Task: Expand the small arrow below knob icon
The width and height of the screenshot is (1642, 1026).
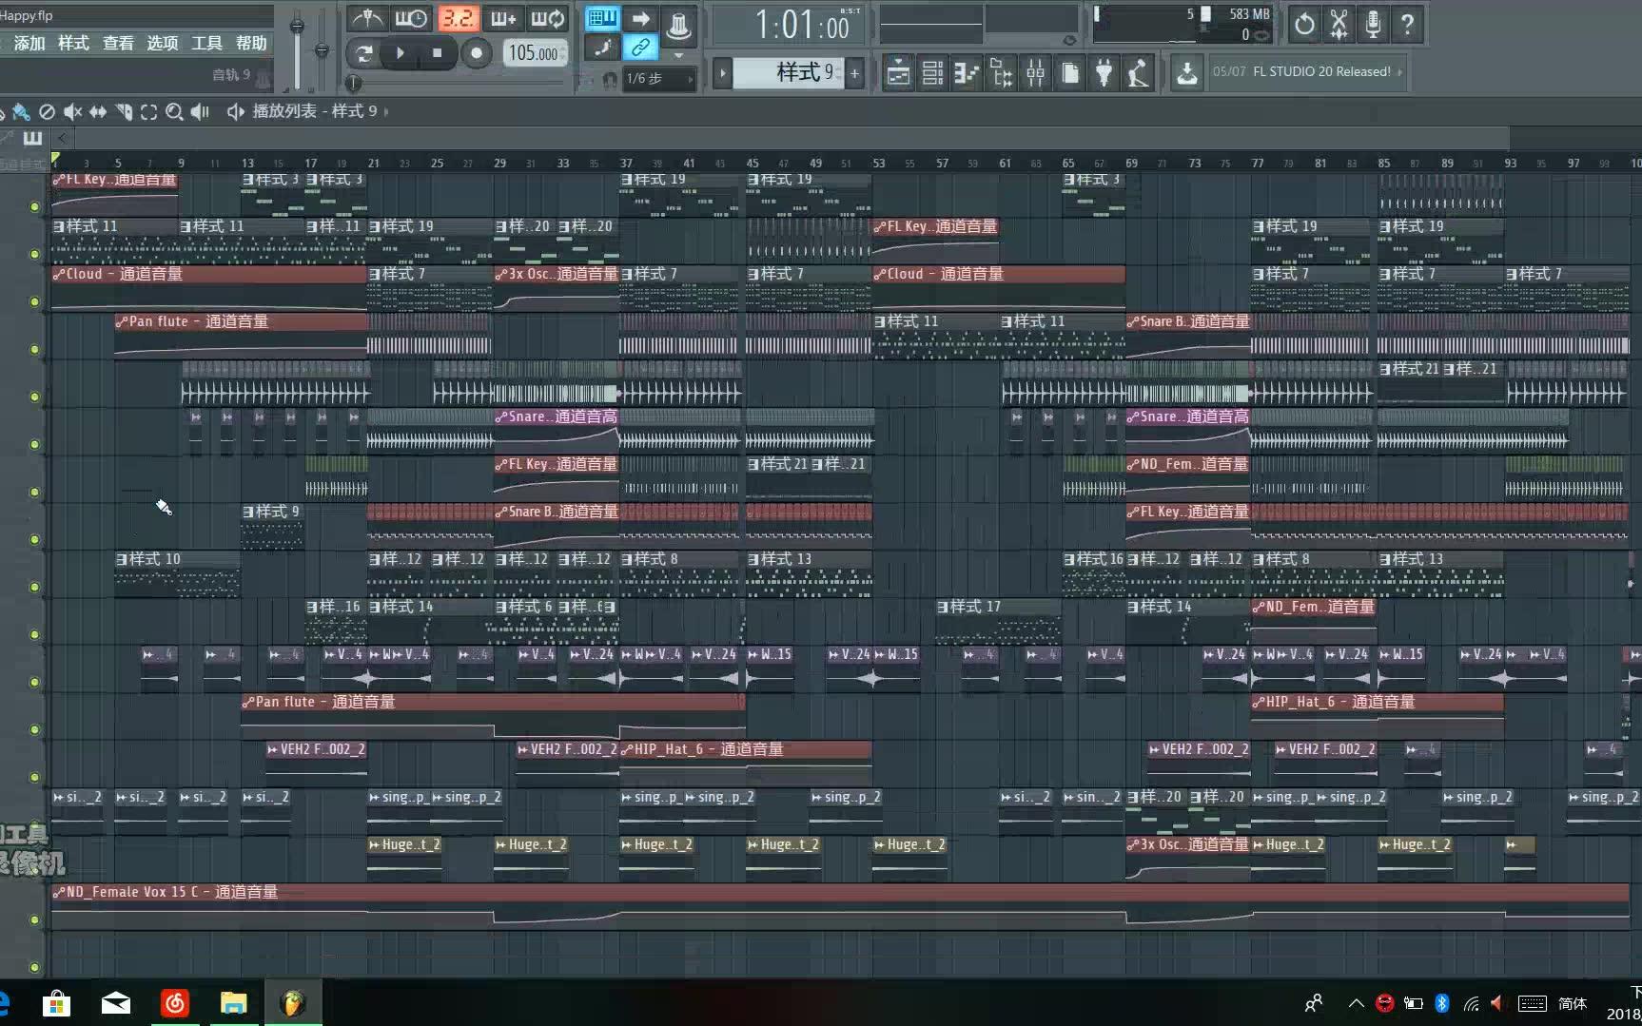Action: point(678,55)
